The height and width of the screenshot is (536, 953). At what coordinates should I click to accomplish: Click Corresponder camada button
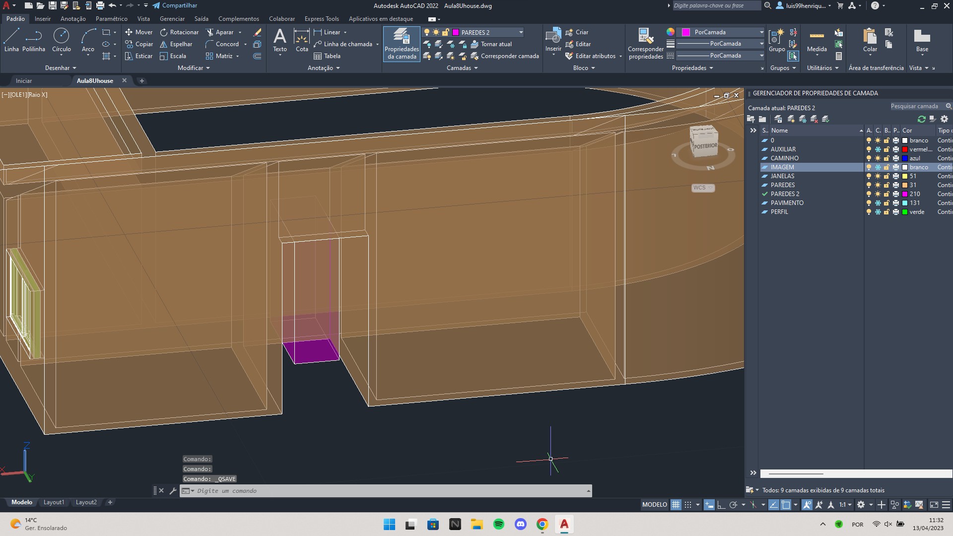click(x=504, y=56)
